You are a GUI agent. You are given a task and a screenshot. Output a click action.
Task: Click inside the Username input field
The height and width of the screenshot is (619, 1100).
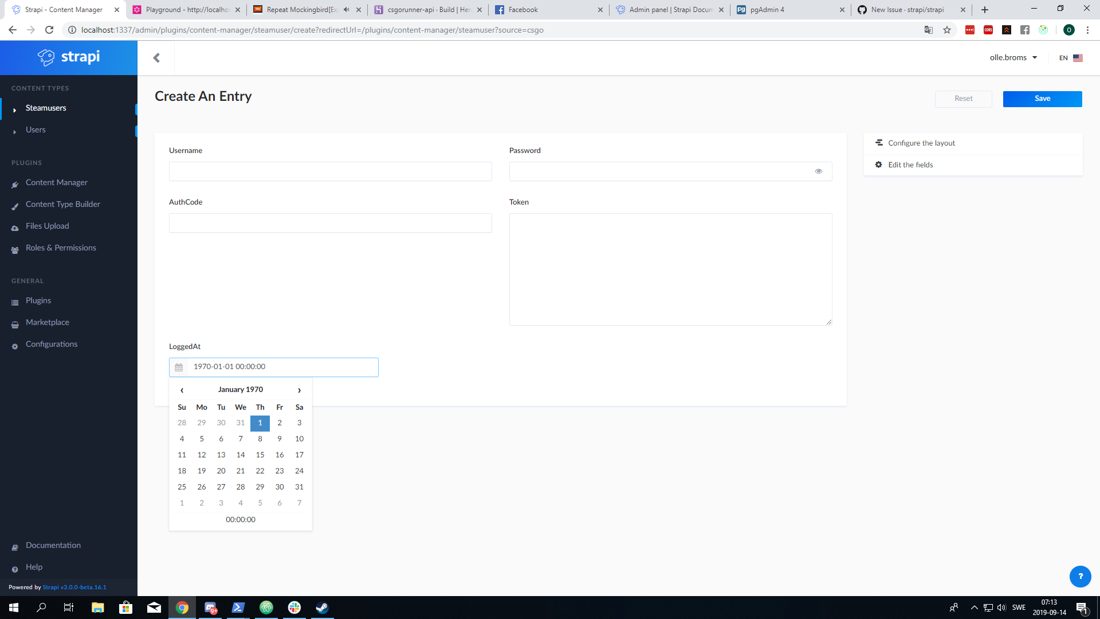click(x=330, y=171)
